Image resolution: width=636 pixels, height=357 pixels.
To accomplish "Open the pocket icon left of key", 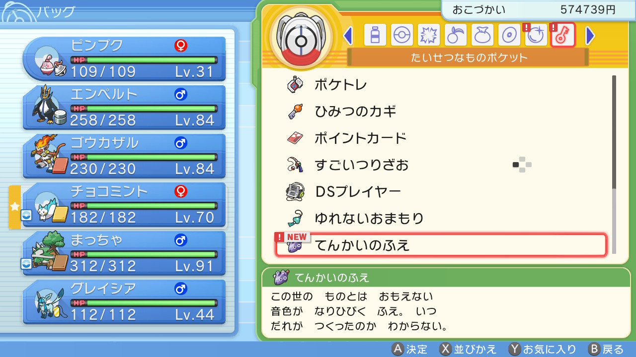I will click(x=536, y=35).
